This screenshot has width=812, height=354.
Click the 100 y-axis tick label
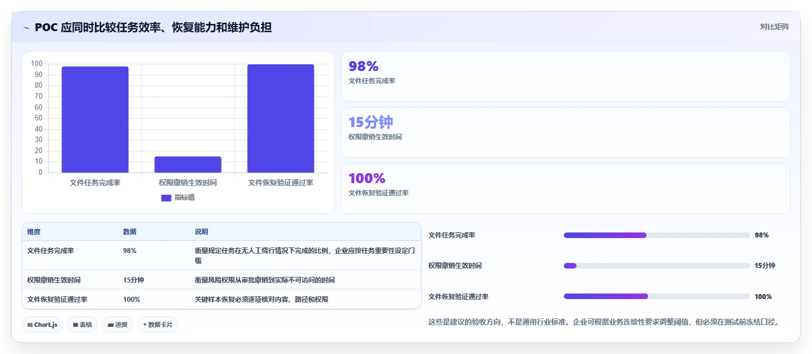tap(37, 64)
